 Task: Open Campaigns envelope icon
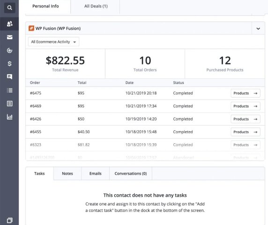[x=9, y=37]
